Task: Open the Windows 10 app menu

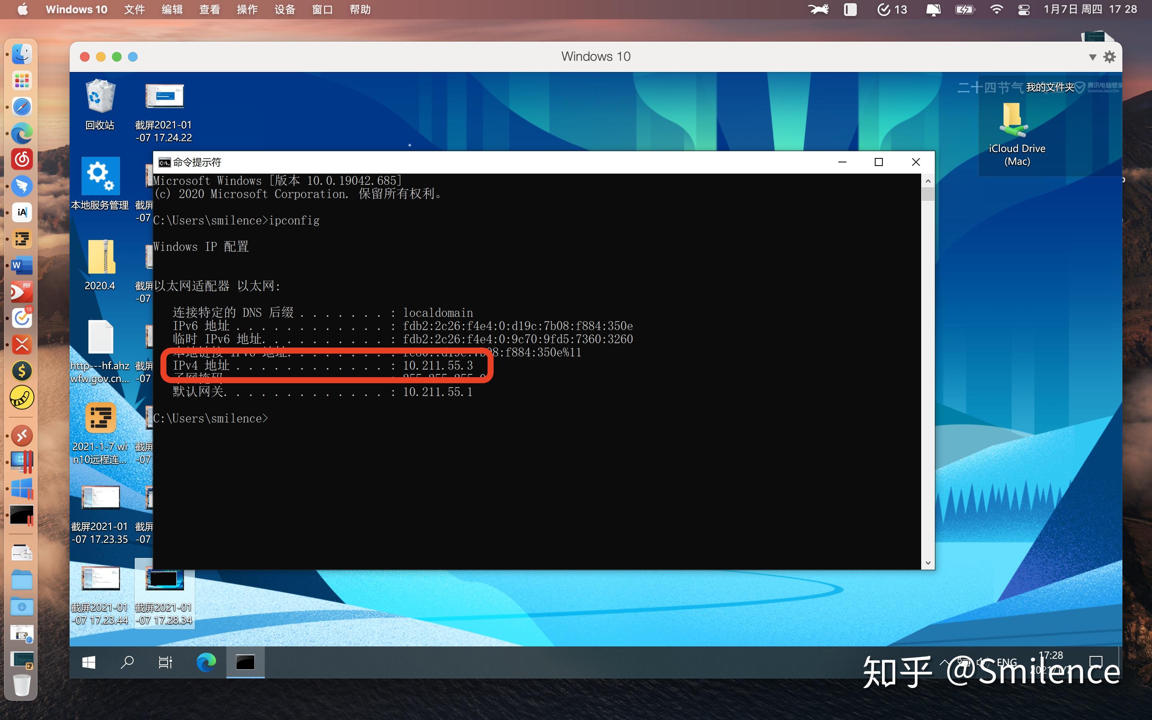Action: click(x=76, y=10)
